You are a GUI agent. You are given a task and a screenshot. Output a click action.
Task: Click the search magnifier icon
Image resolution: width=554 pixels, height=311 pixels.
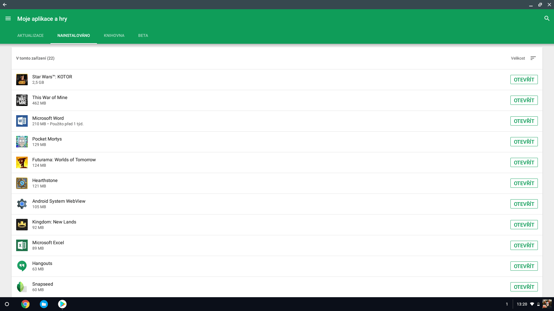click(547, 18)
